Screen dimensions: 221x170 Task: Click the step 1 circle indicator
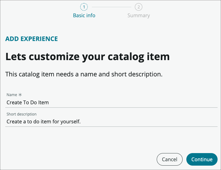84,7
